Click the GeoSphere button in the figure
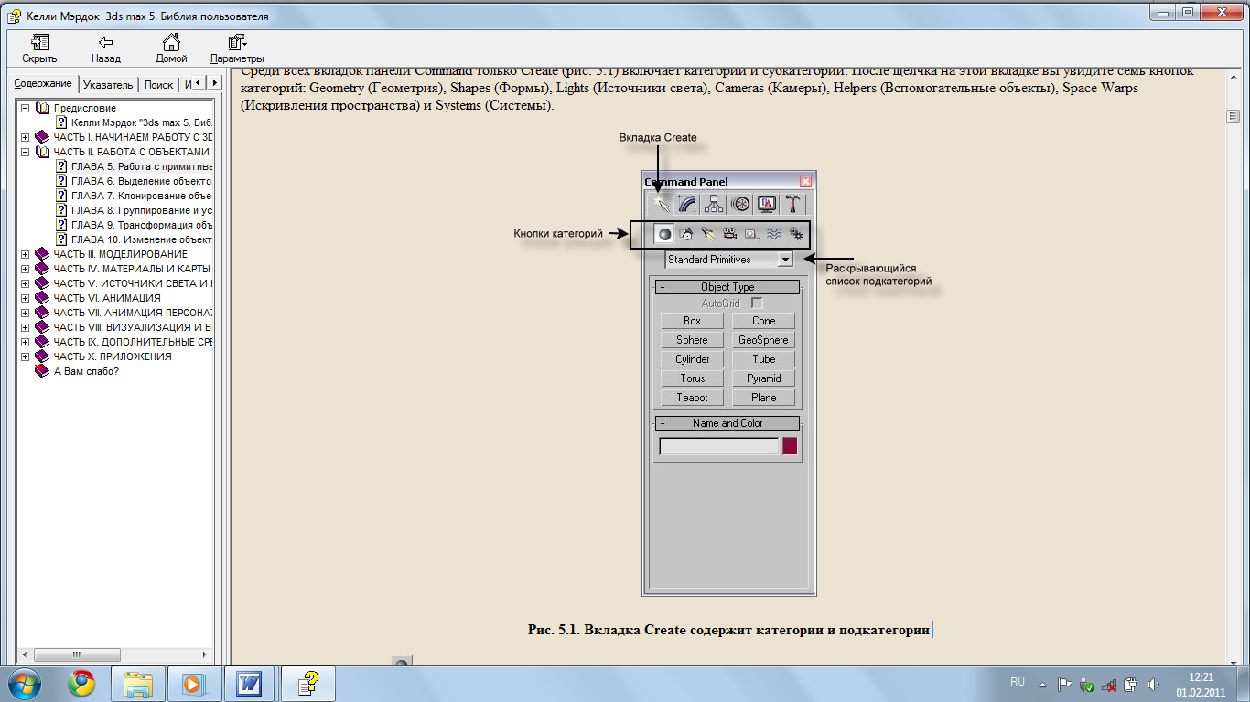Viewport: 1250px width, 702px height. point(763,340)
